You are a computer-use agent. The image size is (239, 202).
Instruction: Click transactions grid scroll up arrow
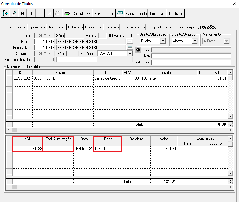pos(230,139)
